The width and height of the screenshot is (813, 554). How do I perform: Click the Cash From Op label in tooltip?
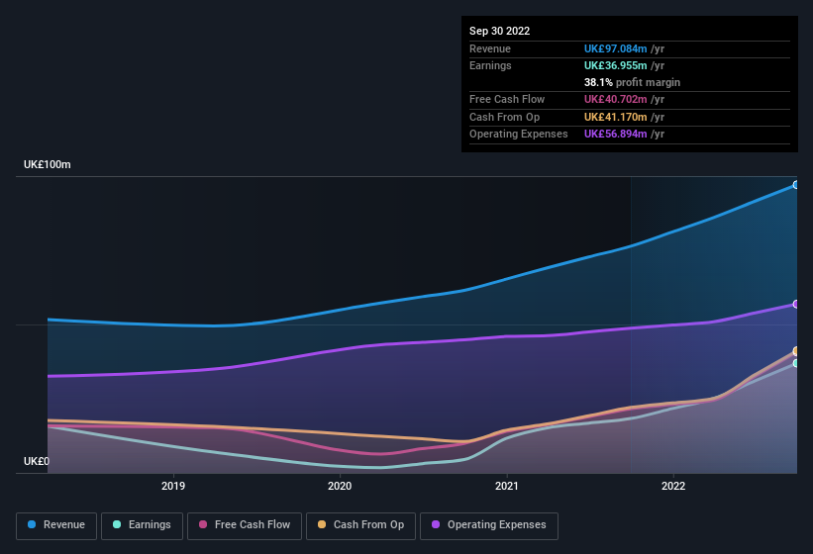(x=504, y=117)
